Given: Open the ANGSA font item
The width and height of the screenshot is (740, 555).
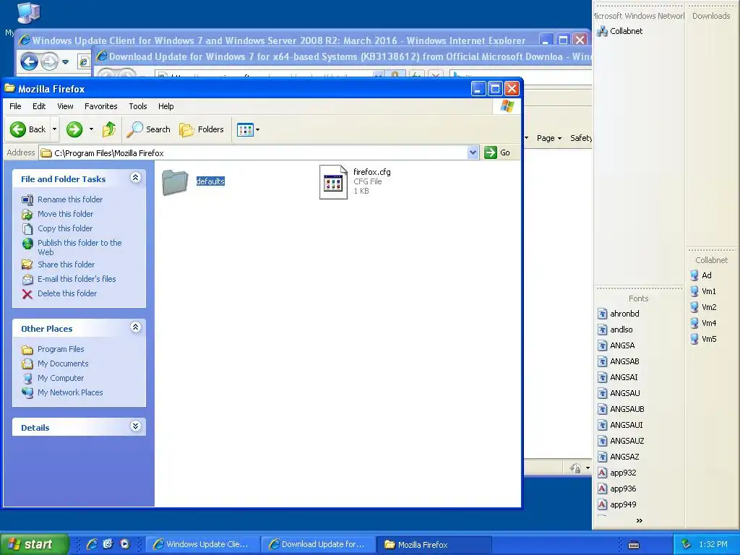Looking at the screenshot, I should click(x=616, y=345).
